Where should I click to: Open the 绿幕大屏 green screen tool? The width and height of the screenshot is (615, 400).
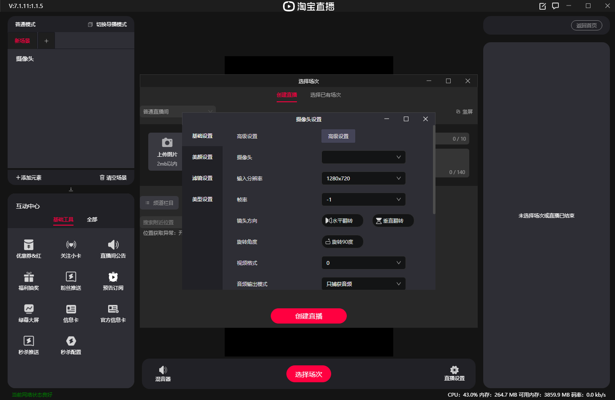29,313
